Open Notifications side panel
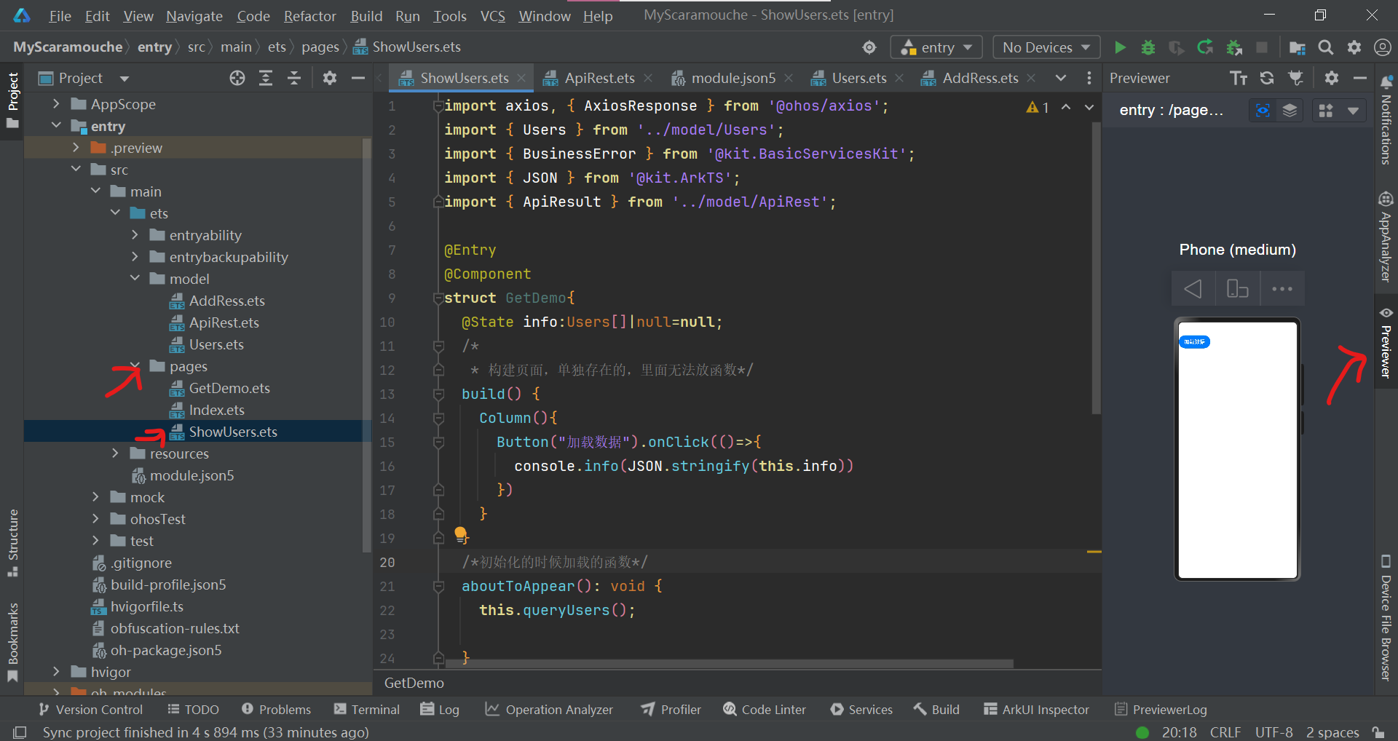This screenshot has height=741, width=1398. (x=1386, y=120)
